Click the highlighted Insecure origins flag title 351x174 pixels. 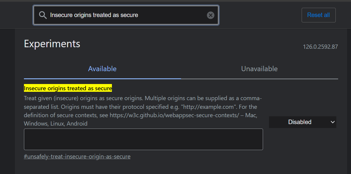click(68, 88)
